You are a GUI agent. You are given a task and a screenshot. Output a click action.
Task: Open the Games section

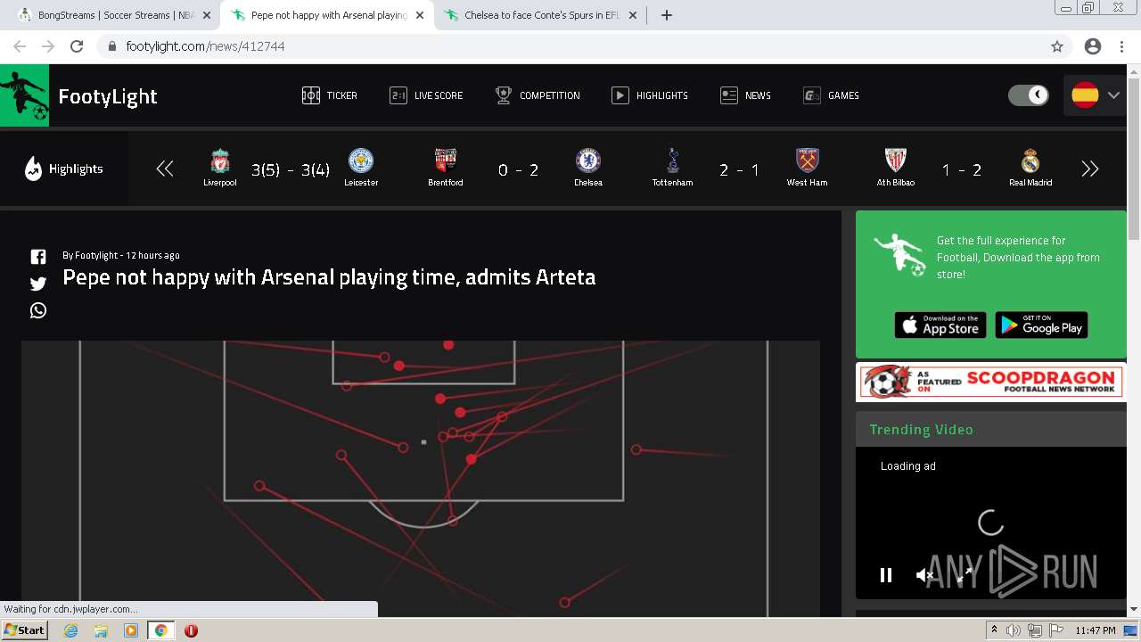coord(831,95)
